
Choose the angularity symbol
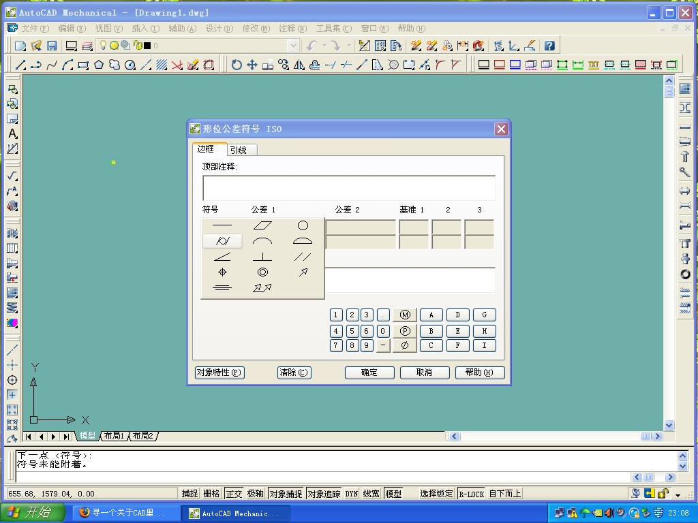click(222, 257)
